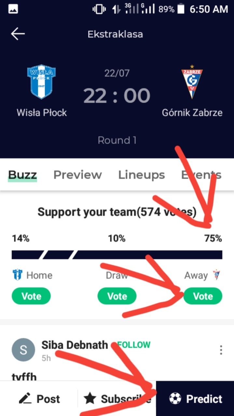
Task: Tap the Wisła Płock team crest
Action: (41, 82)
